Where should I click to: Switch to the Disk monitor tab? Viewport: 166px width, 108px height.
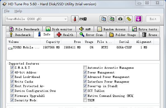[x=59, y=29]
